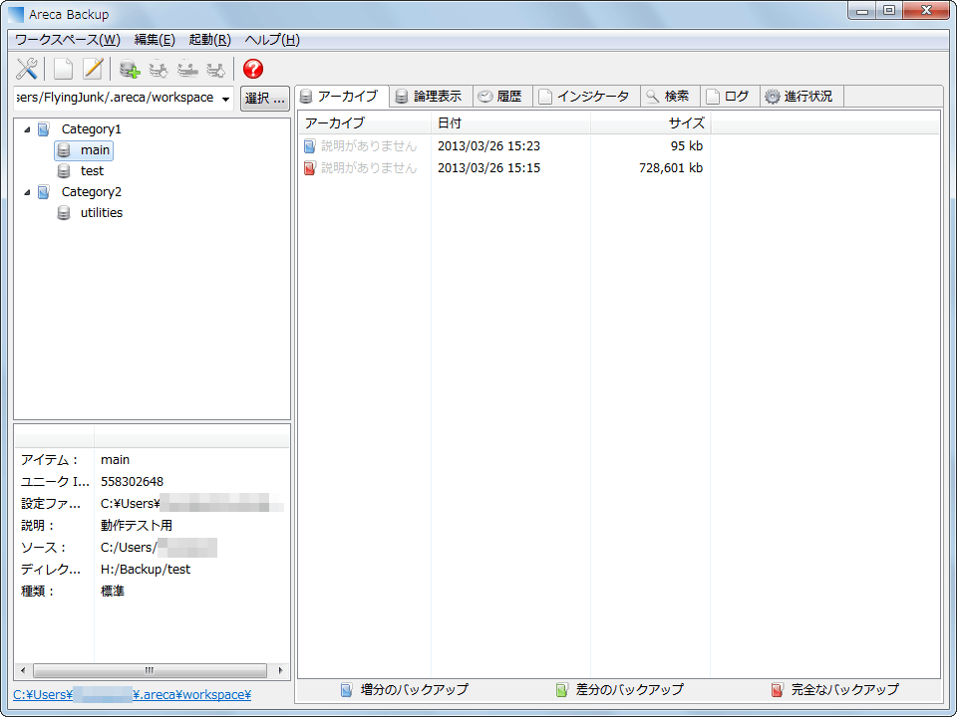
Task: Click the アイテム: property label
Action: coord(50,460)
